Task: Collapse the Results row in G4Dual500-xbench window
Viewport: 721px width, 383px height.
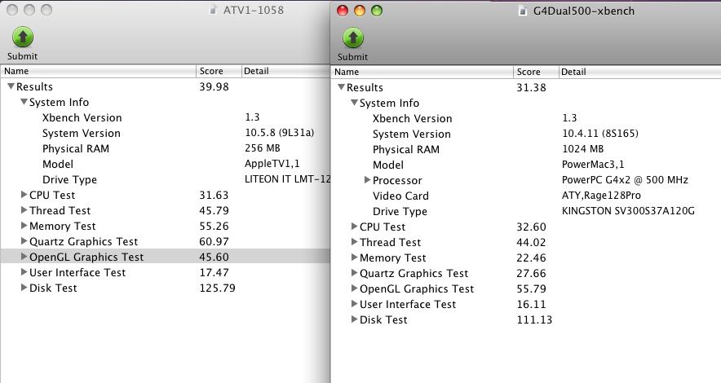Action: 341,87
